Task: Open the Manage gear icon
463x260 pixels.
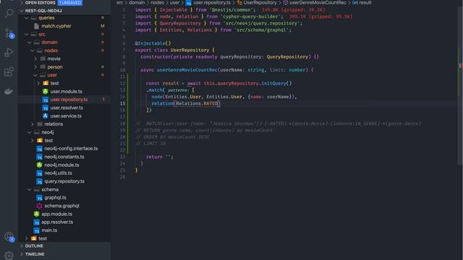Action: click(9, 255)
